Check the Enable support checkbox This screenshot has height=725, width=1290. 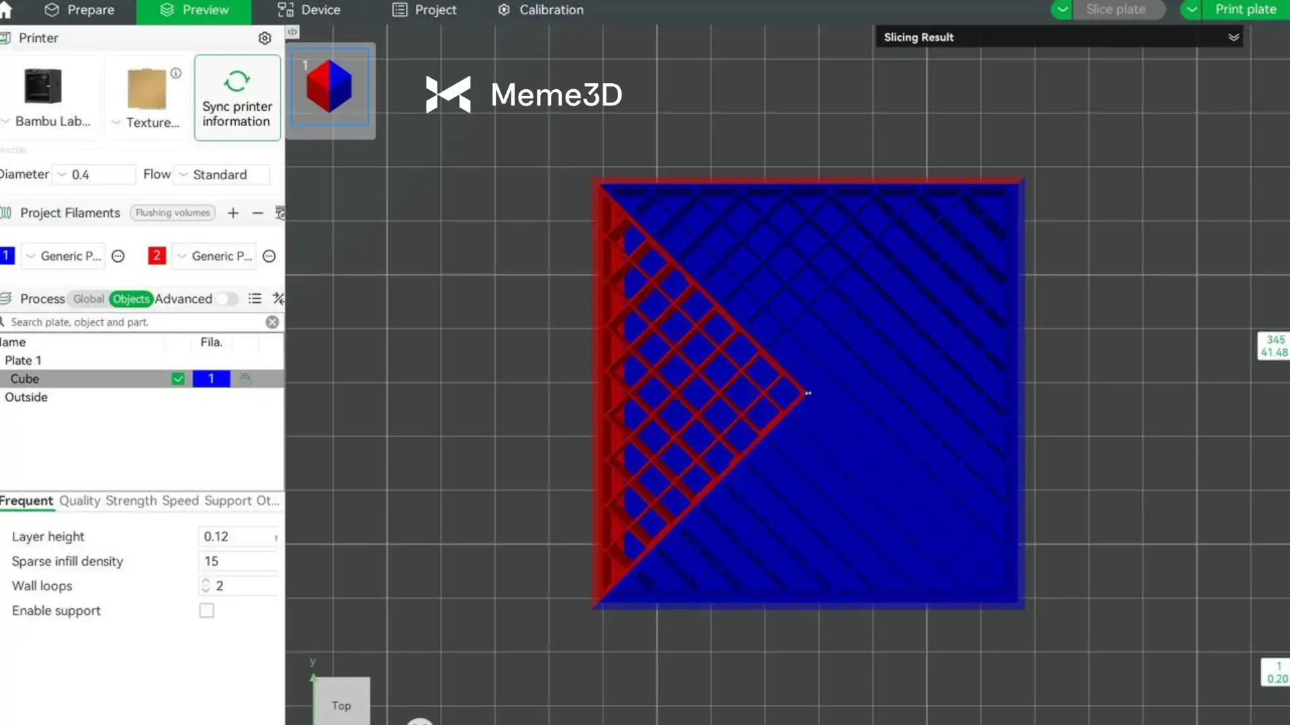[206, 611]
